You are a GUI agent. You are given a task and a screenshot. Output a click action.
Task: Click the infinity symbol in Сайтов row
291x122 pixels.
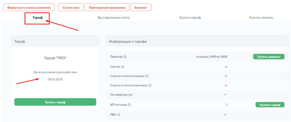pyautogui.click(x=226, y=67)
